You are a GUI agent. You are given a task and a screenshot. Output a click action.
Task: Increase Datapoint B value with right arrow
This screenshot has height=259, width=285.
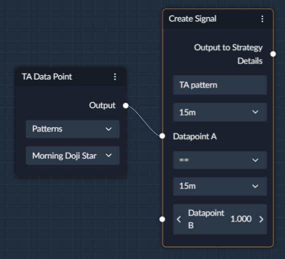(x=261, y=219)
